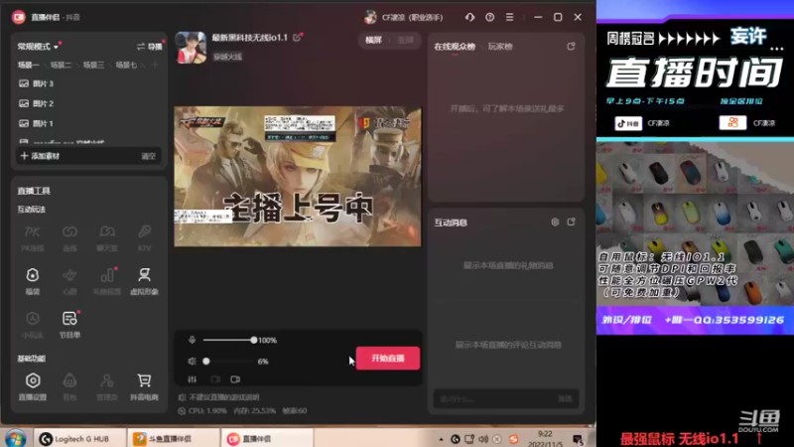794x447 pixels.
Task: Click the camera icon below the volume sliders
Action: (x=235, y=379)
